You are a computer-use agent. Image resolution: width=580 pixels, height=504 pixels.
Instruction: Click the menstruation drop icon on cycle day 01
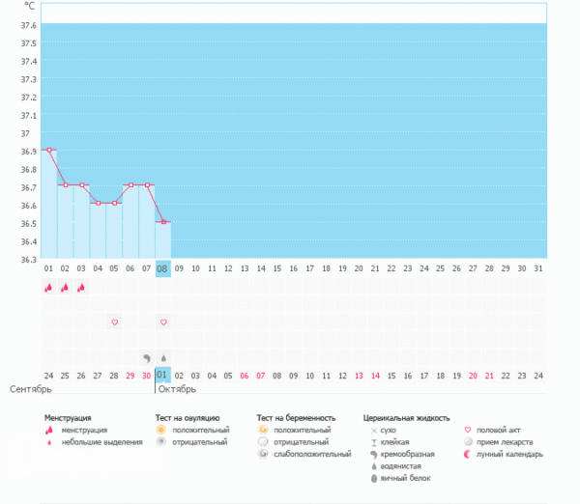point(48,287)
